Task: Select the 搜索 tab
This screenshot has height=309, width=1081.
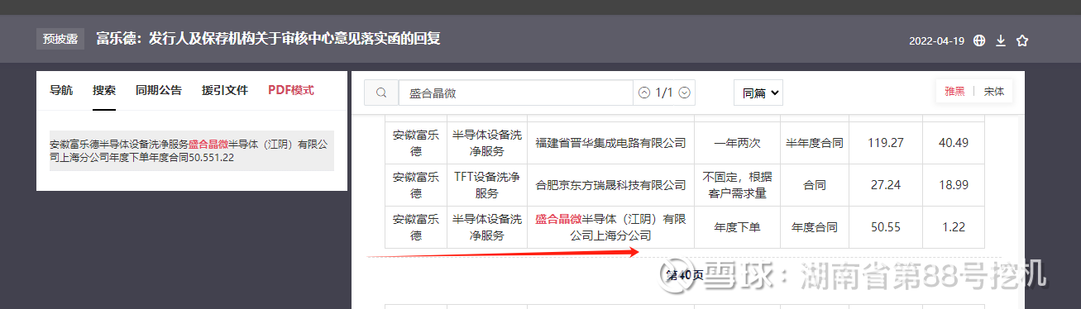Action: click(104, 91)
